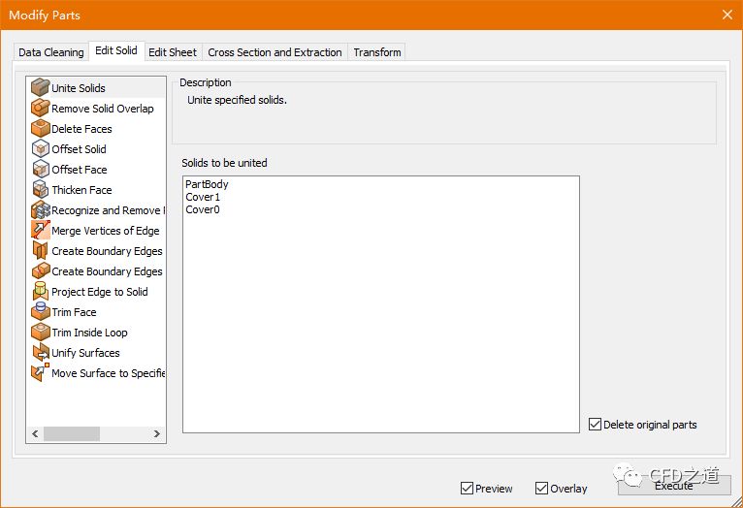This screenshot has width=743, height=508.
Task: Select the Offset Solid label
Action: [79, 149]
